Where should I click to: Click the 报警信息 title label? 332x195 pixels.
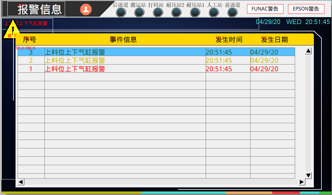pos(40,9)
